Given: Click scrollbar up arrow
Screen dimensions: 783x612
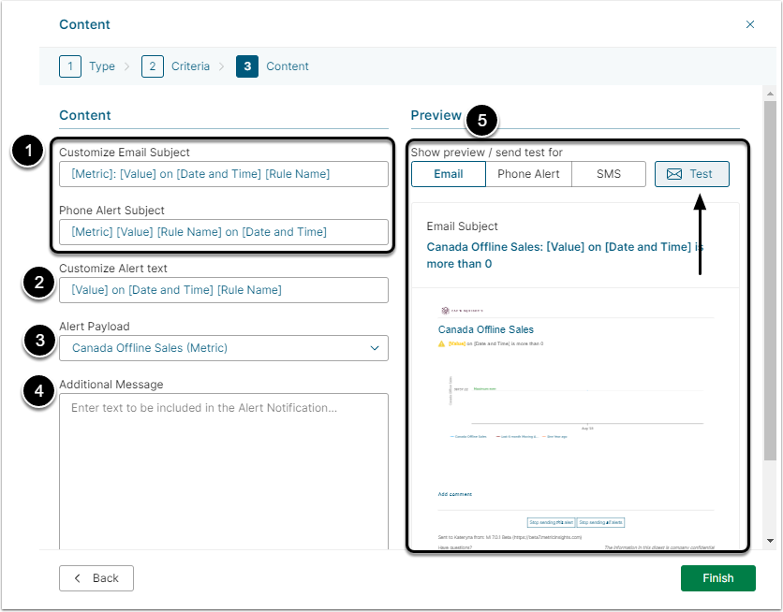Looking at the screenshot, I should (x=770, y=95).
